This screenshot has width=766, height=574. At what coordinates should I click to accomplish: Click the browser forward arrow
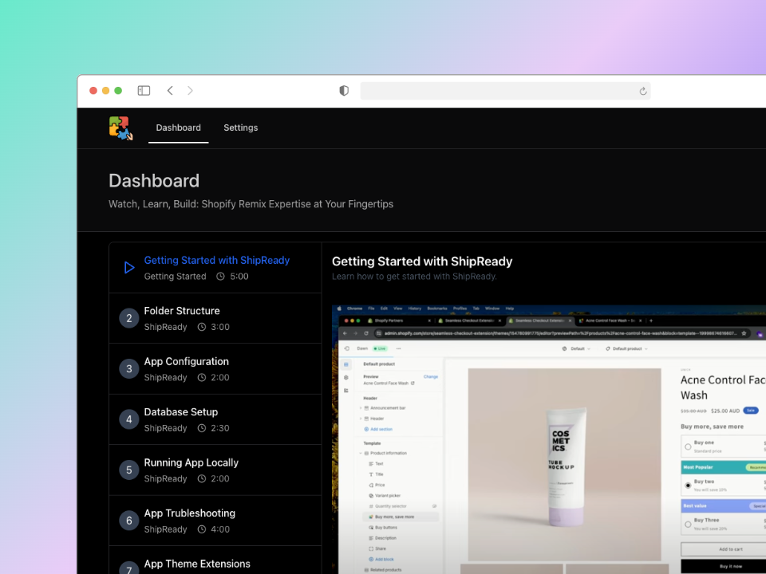pyautogui.click(x=190, y=91)
